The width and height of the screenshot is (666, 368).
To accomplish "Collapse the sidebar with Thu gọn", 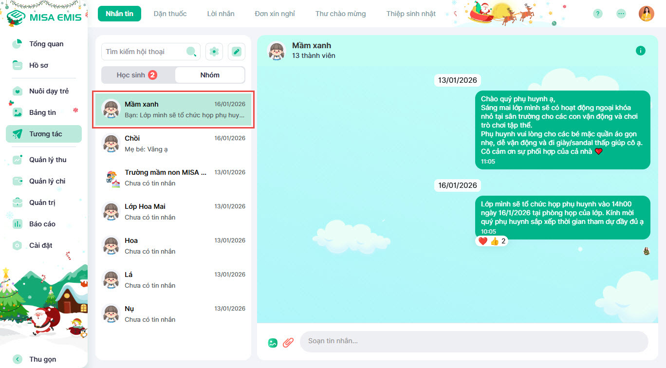I will click(x=42, y=359).
